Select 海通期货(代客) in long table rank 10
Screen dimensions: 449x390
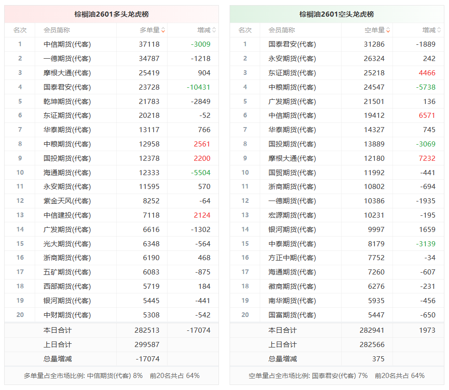[x=67, y=173]
